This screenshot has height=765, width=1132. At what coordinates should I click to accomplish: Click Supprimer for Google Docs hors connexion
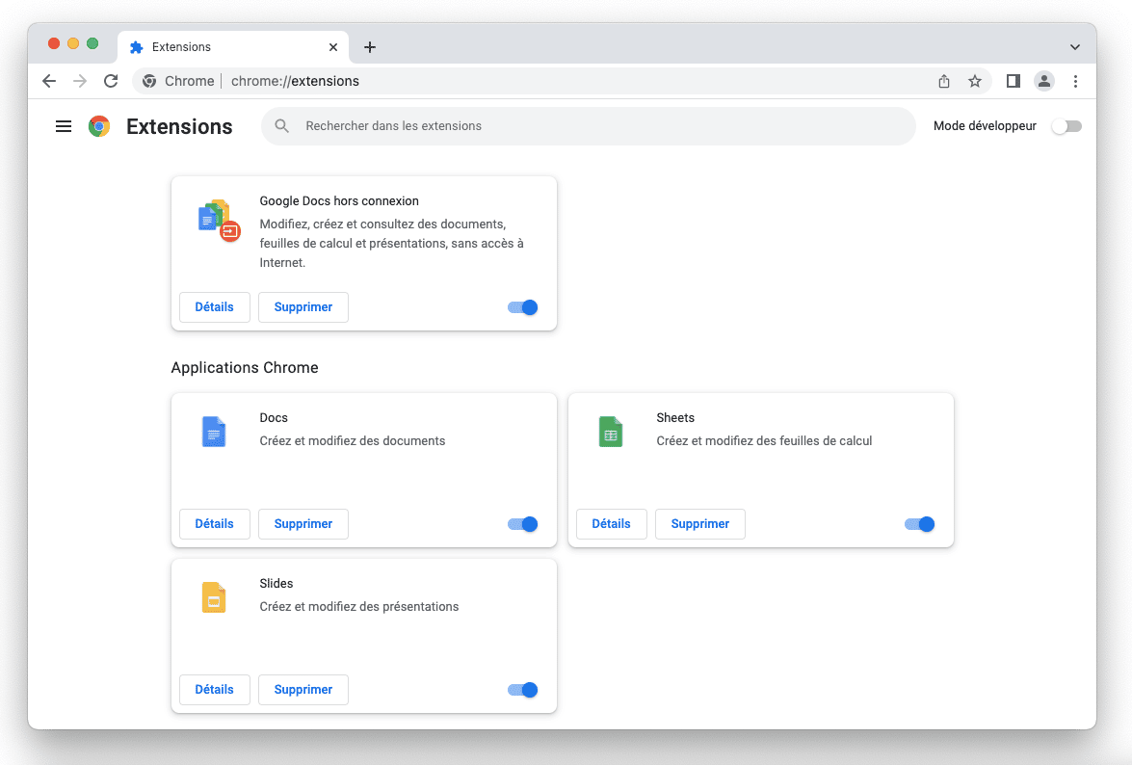tap(303, 307)
